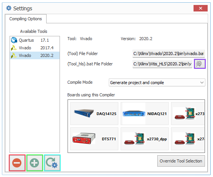Click the Quartus logo icon in list
The image size is (213, 177).
(14, 40)
